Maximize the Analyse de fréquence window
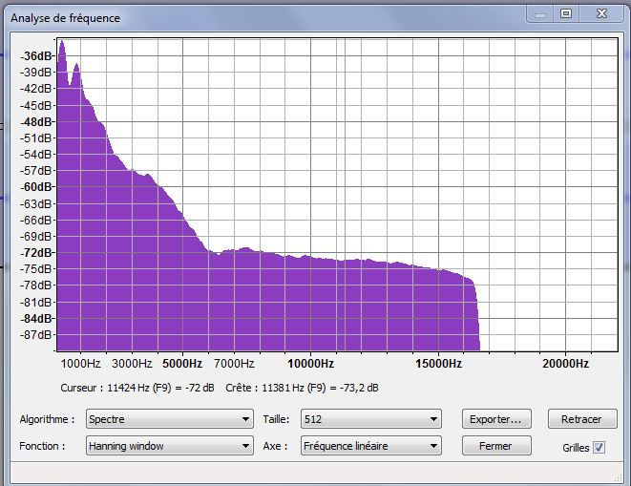Image resolution: width=631 pixels, height=486 pixels. point(566,13)
